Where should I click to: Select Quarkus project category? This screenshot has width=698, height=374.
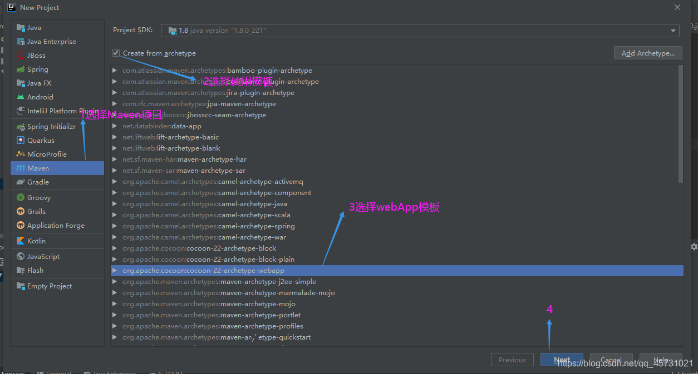click(x=57, y=141)
